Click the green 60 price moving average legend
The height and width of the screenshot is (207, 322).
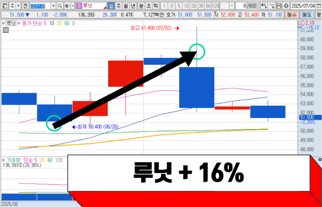67,23
